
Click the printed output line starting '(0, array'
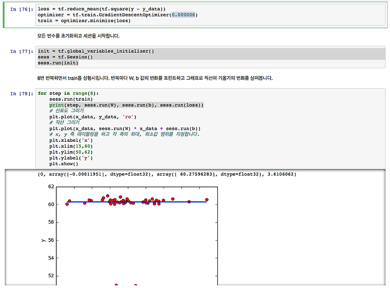coord(167,174)
